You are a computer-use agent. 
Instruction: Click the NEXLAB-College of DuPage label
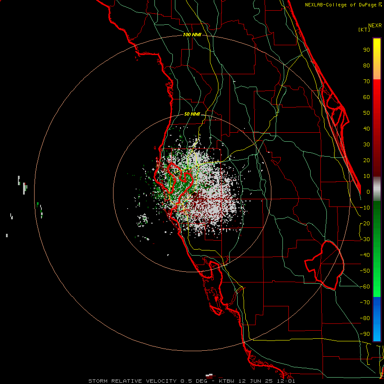(x=343, y=5)
